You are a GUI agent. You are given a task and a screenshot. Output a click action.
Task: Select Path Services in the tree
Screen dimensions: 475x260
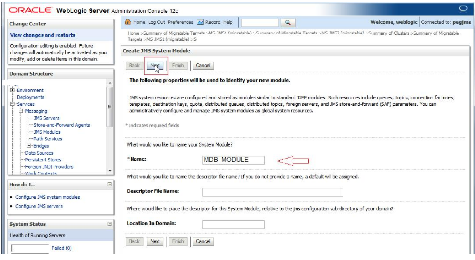click(48, 138)
